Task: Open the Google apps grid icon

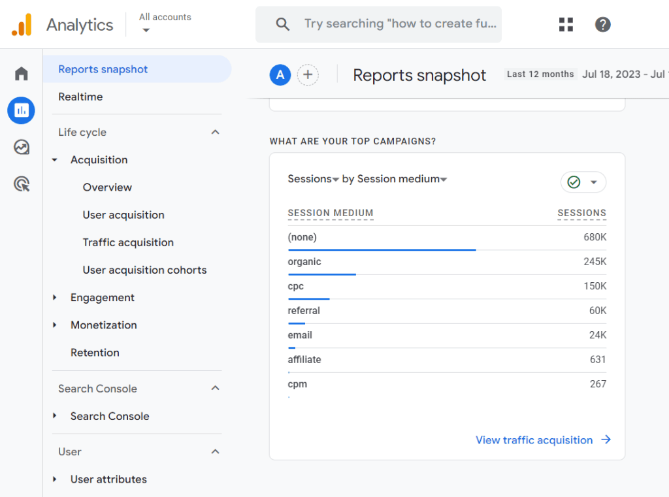Action: (x=566, y=25)
